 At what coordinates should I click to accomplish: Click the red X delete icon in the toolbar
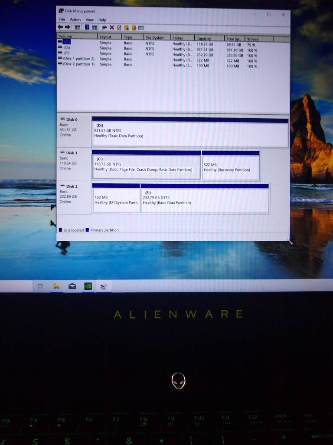point(112,28)
